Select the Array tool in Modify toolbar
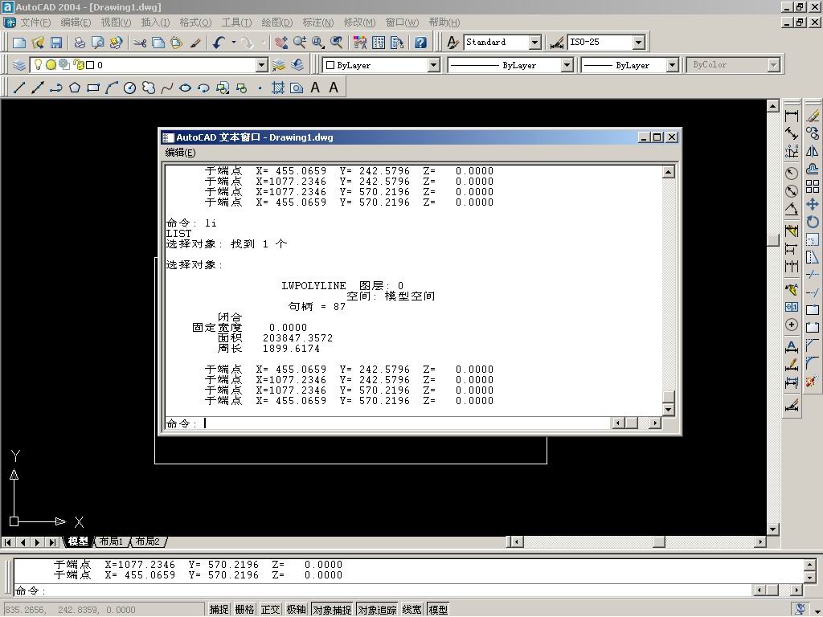 pos(813,186)
